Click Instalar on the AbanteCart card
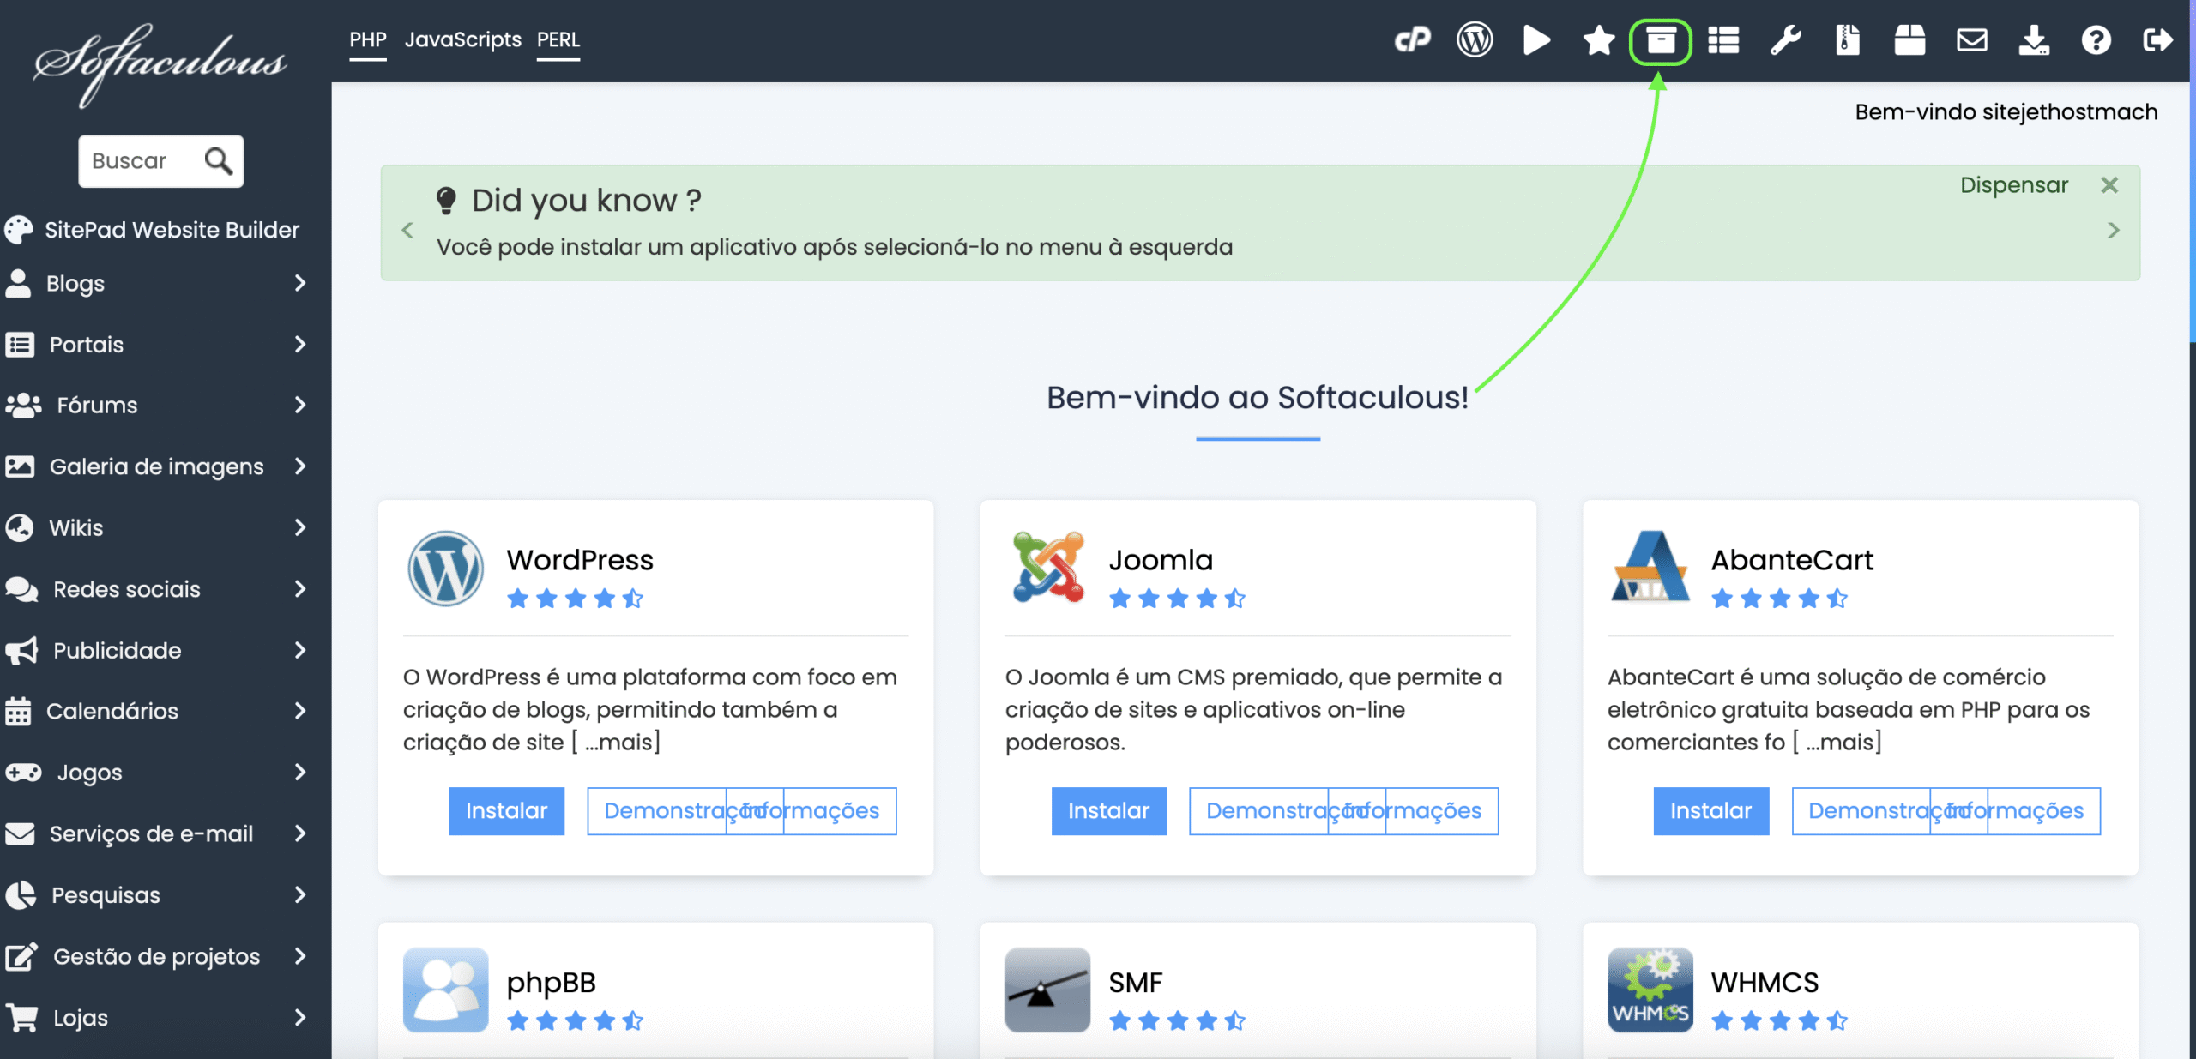Viewport: 2196px width, 1059px height. coord(1710,811)
